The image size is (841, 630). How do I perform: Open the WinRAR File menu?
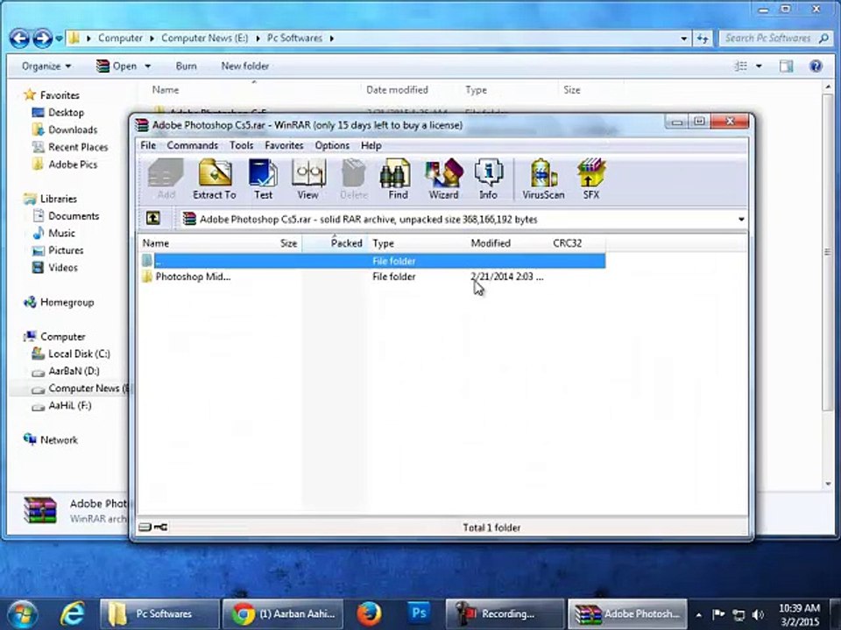tap(148, 145)
